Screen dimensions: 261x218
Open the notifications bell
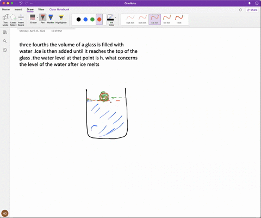(x=250, y=3)
